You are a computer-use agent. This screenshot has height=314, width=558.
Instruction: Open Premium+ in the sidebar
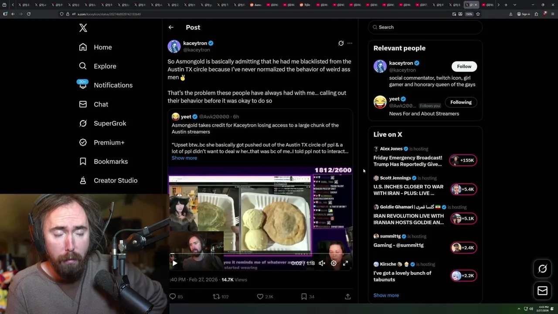pyautogui.click(x=102, y=142)
